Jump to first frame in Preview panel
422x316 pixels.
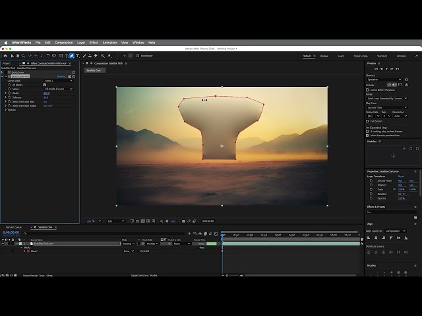[x=377, y=68]
